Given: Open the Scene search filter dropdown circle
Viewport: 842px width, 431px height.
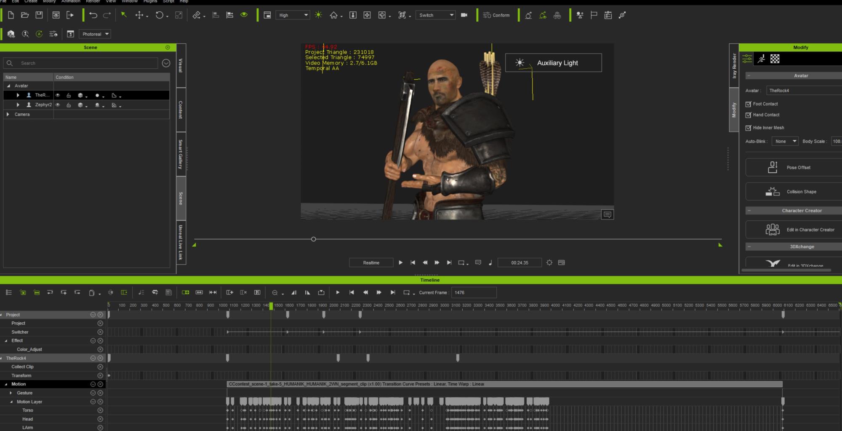Looking at the screenshot, I should [166, 63].
